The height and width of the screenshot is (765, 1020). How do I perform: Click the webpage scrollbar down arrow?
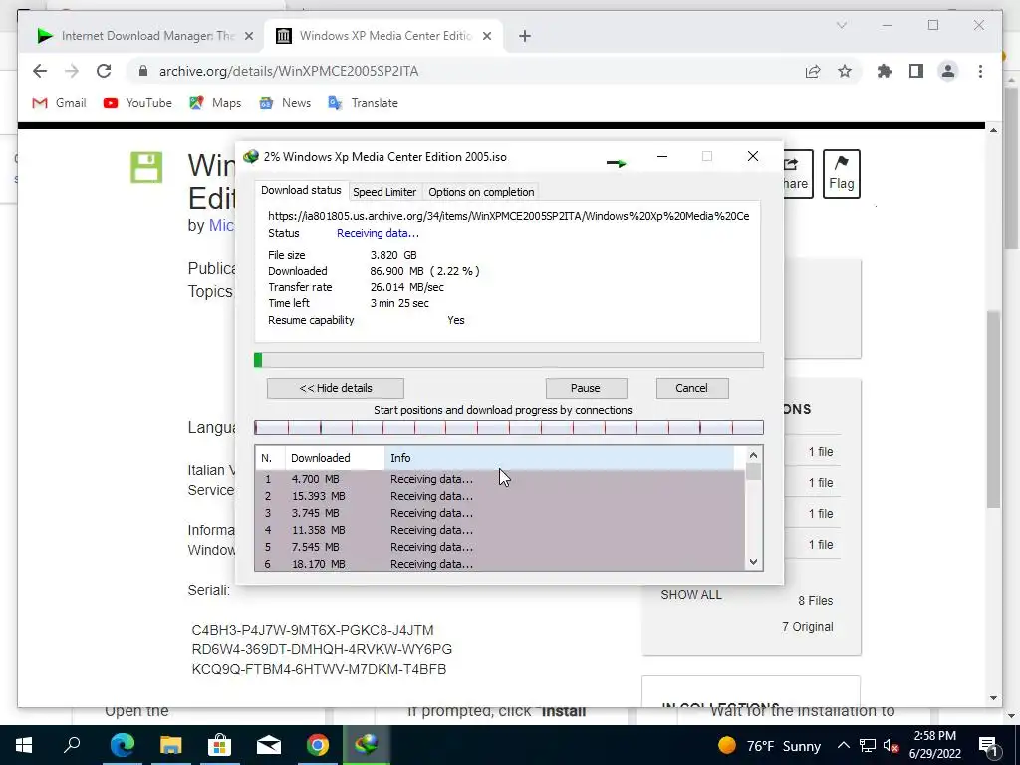tap(993, 698)
